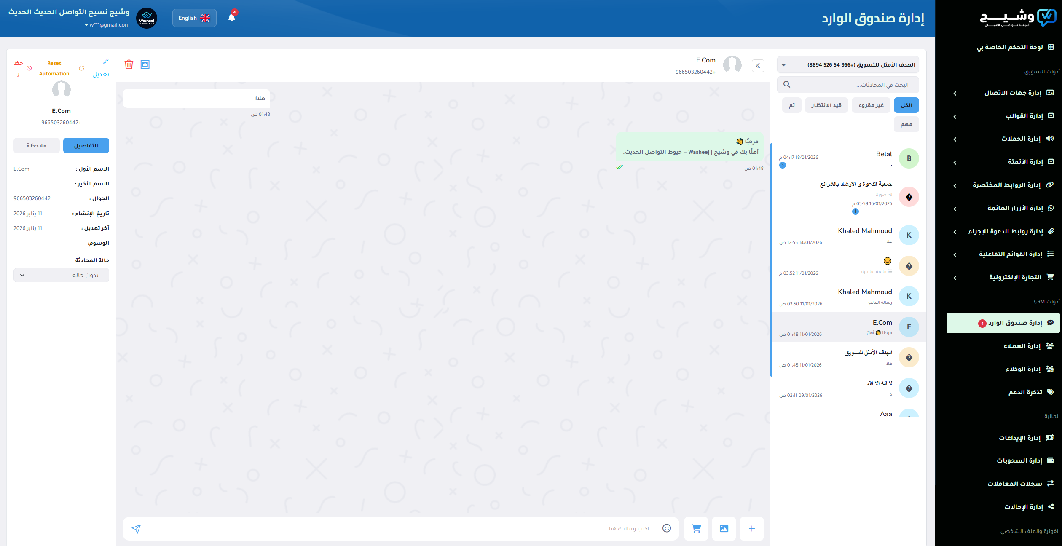Select the غير مقروء unread filter

pos(871,105)
